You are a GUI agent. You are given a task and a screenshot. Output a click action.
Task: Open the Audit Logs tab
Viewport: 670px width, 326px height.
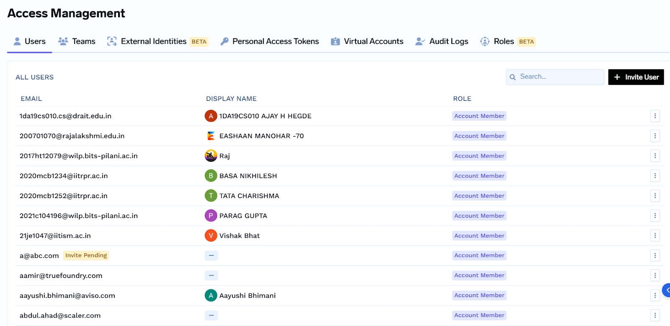442,41
